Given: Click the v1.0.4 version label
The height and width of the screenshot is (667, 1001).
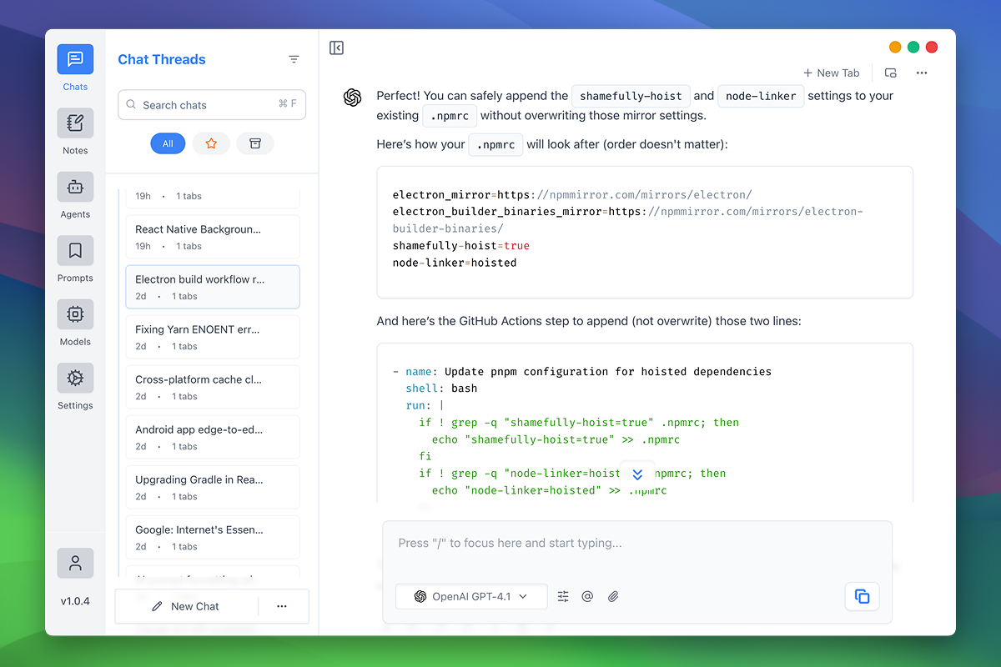Looking at the screenshot, I should tap(75, 601).
